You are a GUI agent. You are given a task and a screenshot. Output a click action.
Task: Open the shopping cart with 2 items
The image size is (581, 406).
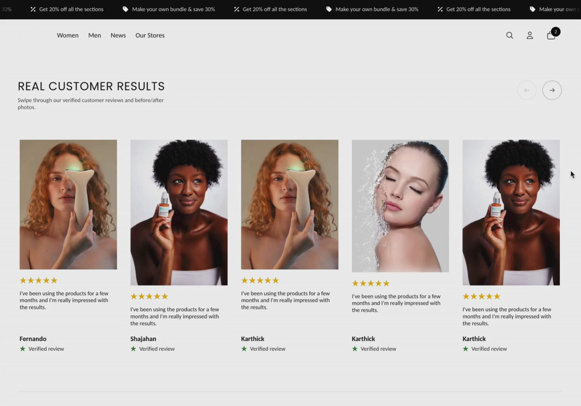551,35
